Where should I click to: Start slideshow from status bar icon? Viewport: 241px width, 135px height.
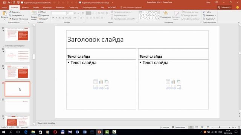(208, 127)
